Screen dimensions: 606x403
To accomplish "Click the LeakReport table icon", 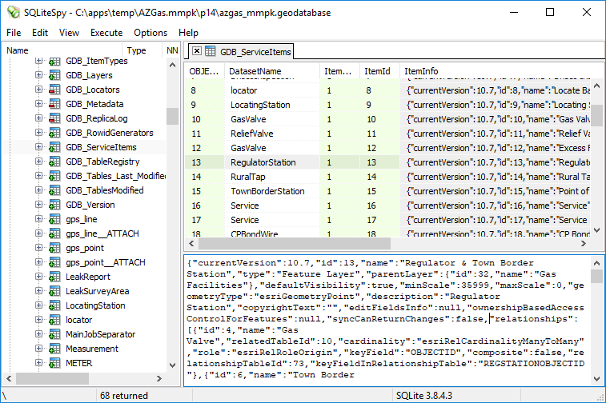I will [54, 277].
